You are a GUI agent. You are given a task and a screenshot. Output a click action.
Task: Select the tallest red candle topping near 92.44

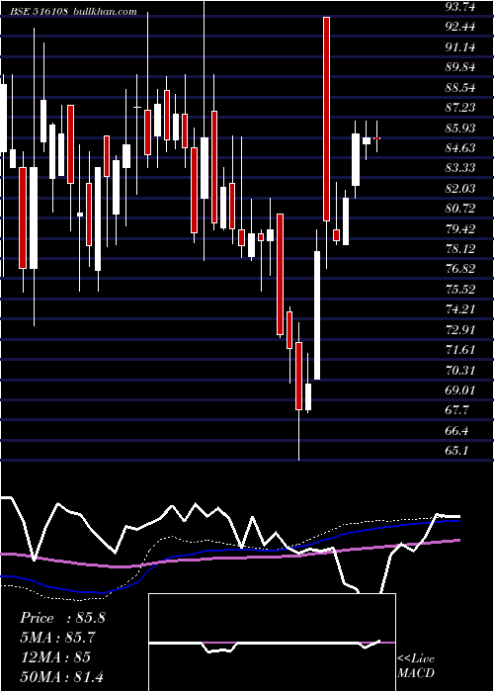click(x=326, y=119)
